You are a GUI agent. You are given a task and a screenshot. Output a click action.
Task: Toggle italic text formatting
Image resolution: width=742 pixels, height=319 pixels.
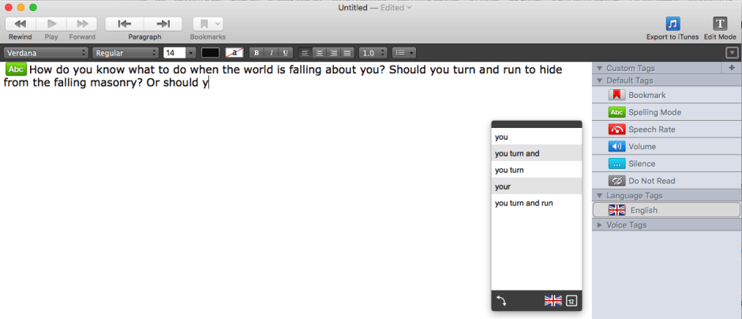(271, 53)
